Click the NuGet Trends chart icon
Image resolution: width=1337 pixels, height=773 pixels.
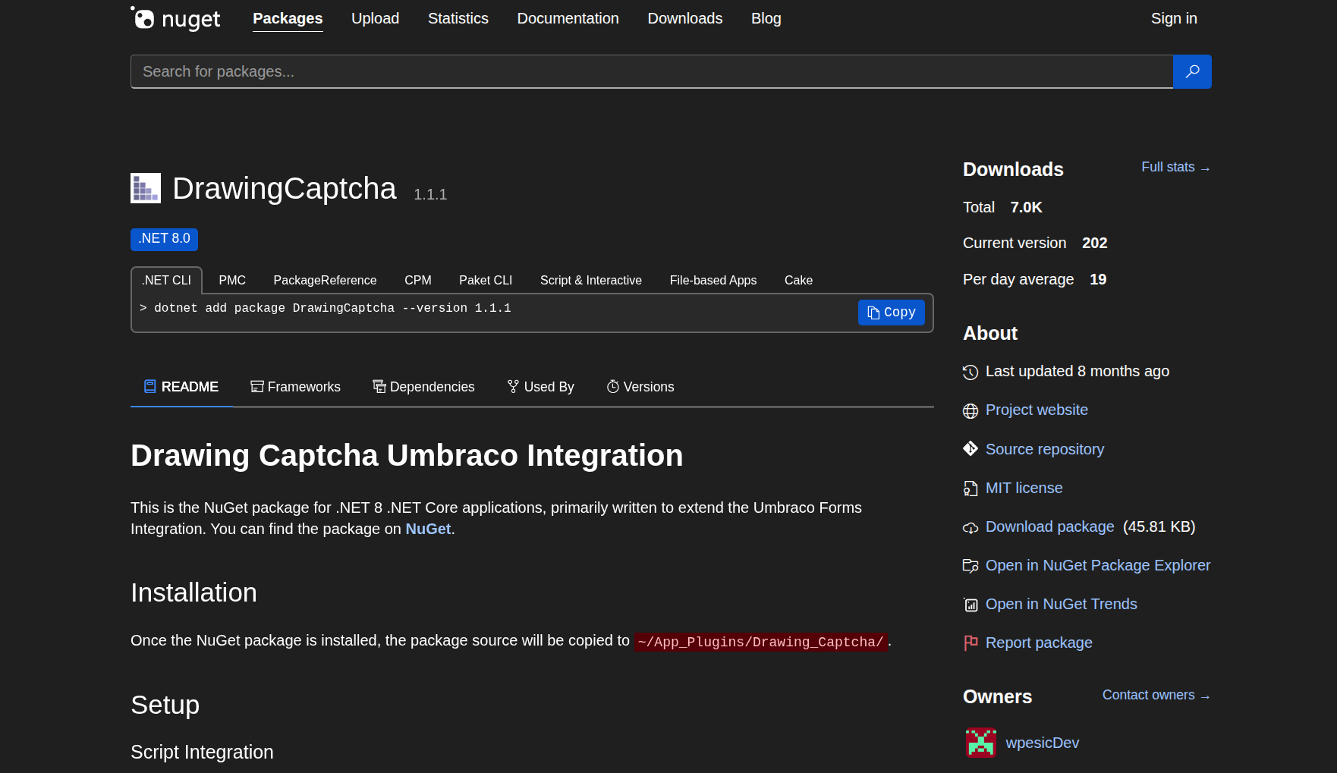[971, 605]
